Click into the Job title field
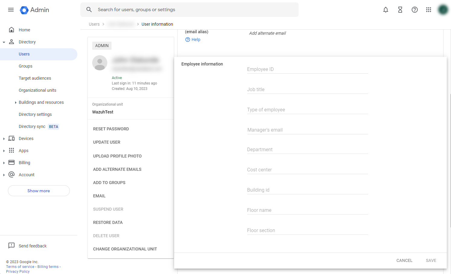 coord(307,90)
